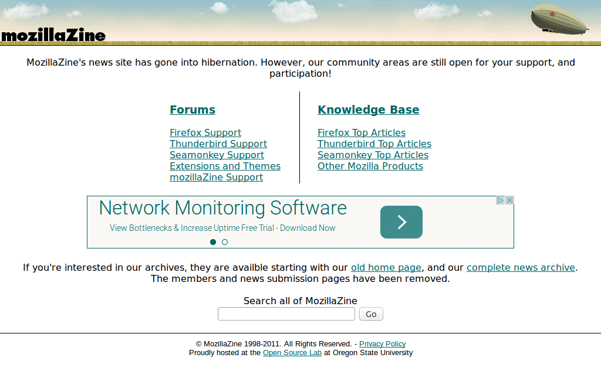
Task: Visit the Open Source Lab link
Action: point(292,353)
